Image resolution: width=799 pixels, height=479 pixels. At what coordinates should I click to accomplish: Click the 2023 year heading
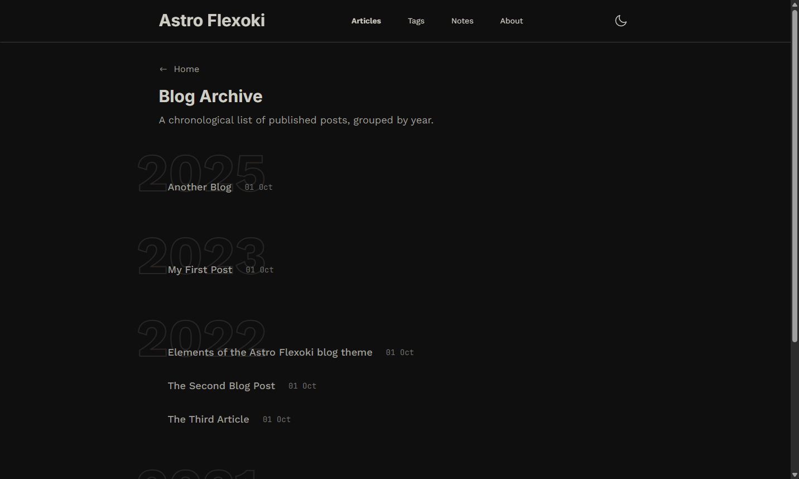pyautogui.click(x=201, y=255)
